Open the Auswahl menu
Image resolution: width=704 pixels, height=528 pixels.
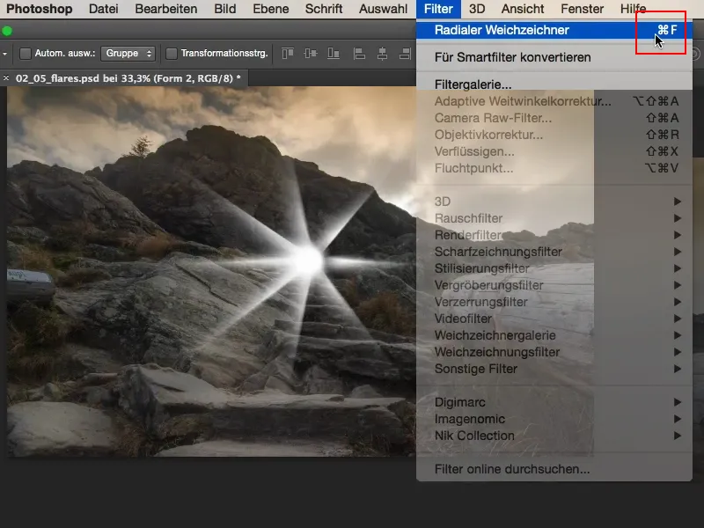point(383,9)
